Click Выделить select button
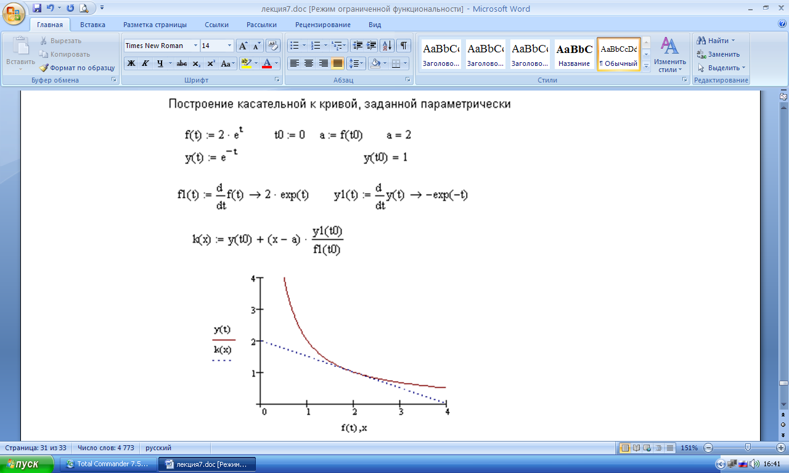This screenshot has width=789, height=473. (x=721, y=68)
